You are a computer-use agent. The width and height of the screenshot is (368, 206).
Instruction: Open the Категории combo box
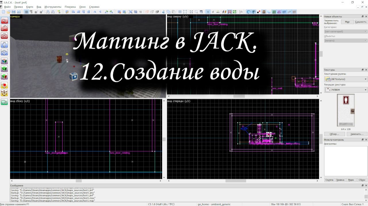point(346,32)
